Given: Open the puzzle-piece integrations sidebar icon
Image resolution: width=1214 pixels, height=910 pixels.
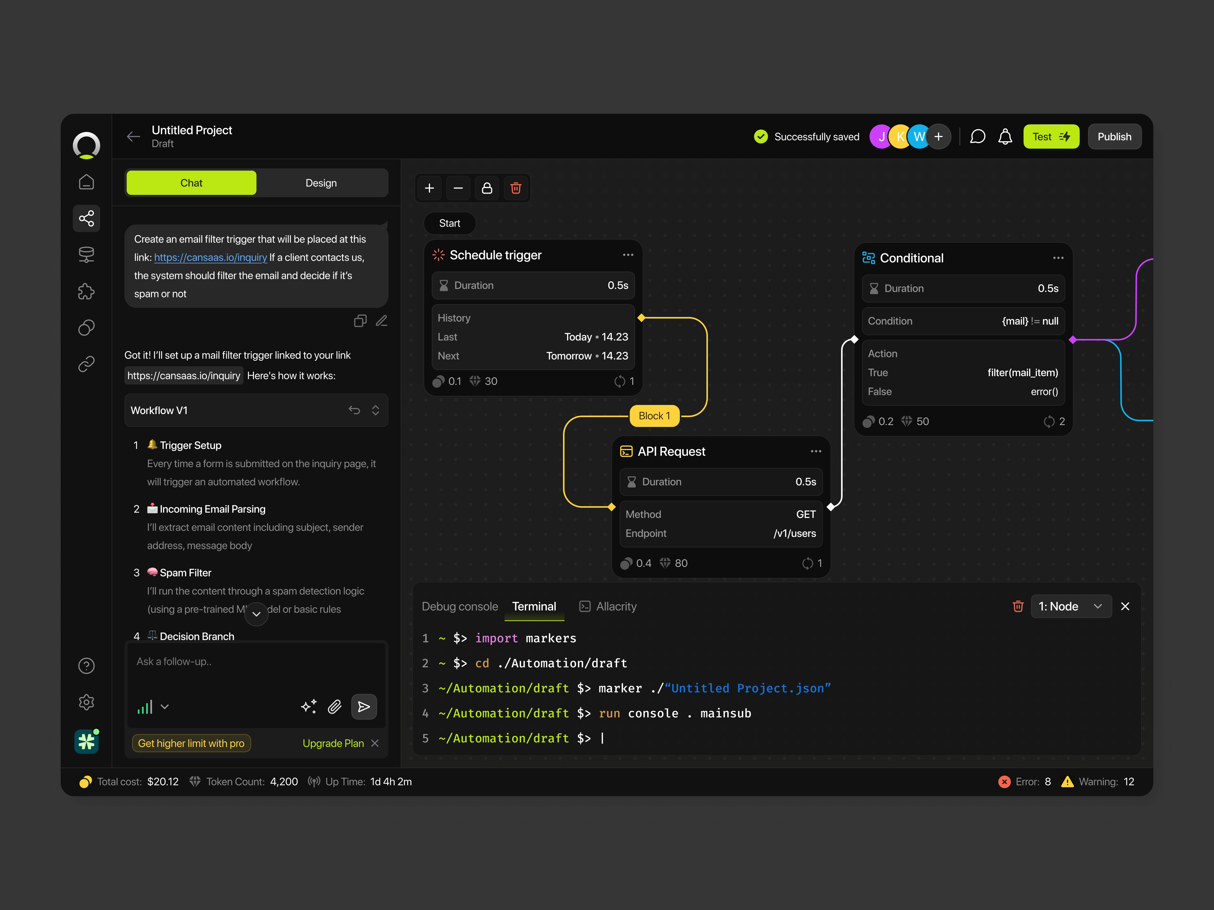Looking at the screenshot, I should coord(86,291).
